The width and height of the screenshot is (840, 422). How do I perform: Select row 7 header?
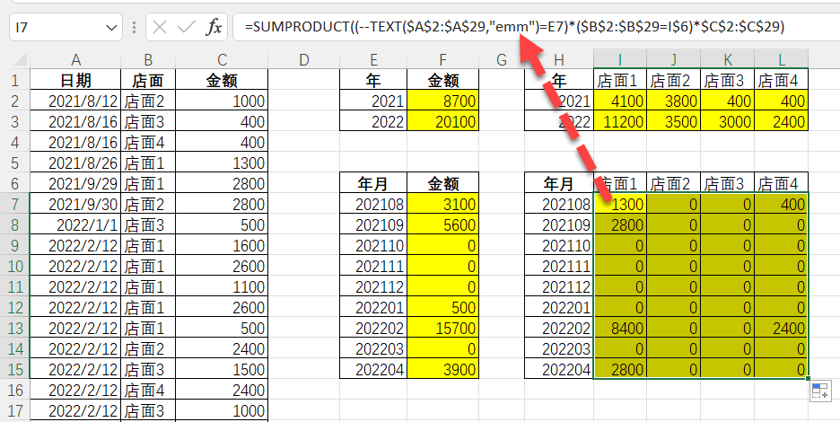point(14,205)
